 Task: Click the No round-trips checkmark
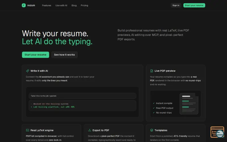point(154,113)
